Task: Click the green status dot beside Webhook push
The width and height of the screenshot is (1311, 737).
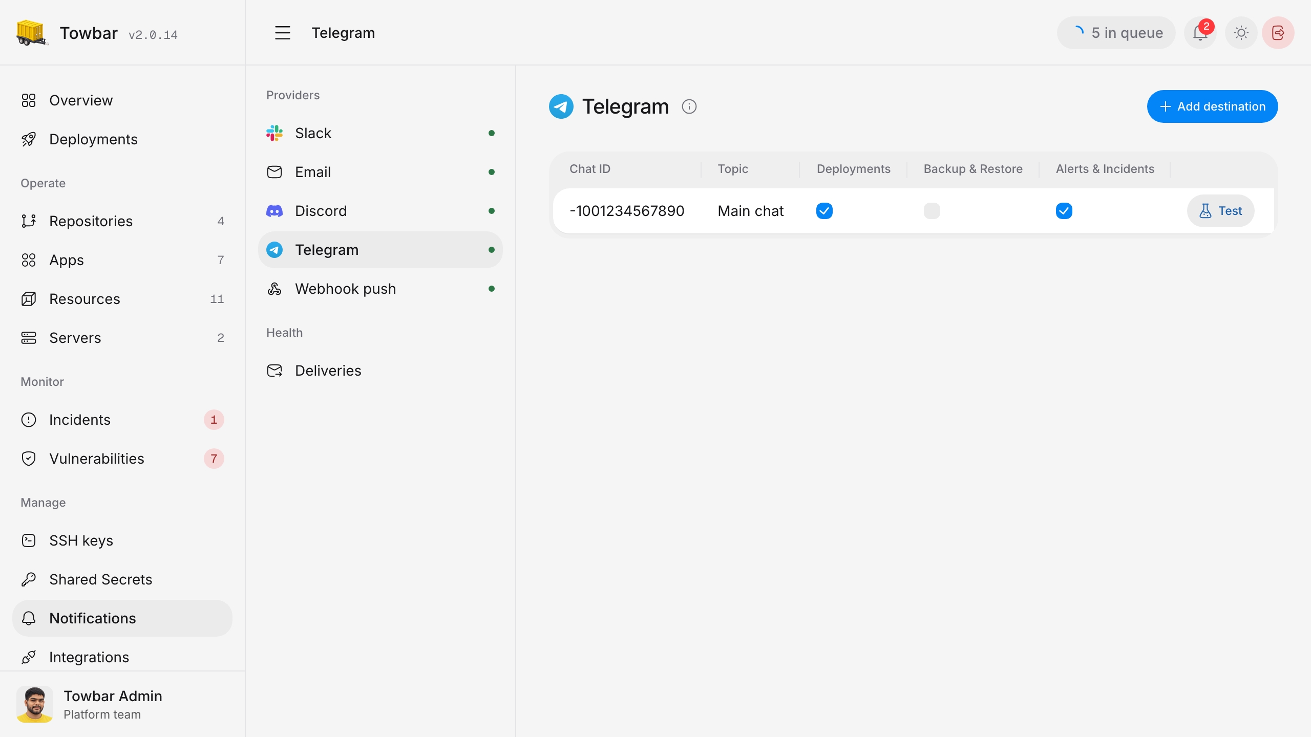Action: pyautogui.click(x=492, y=289)
